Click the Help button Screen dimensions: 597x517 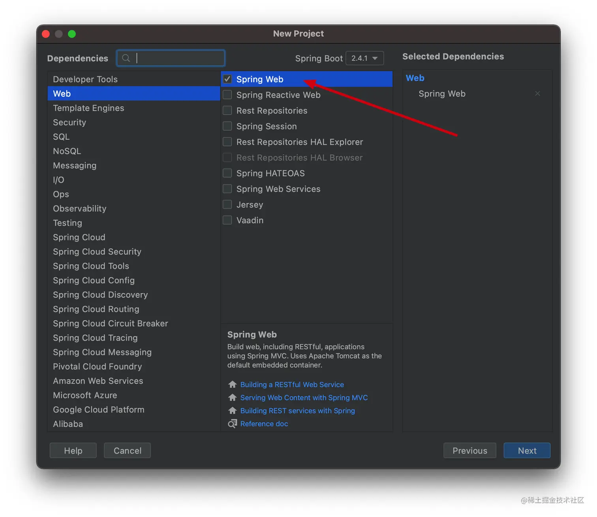click(73, 450)
